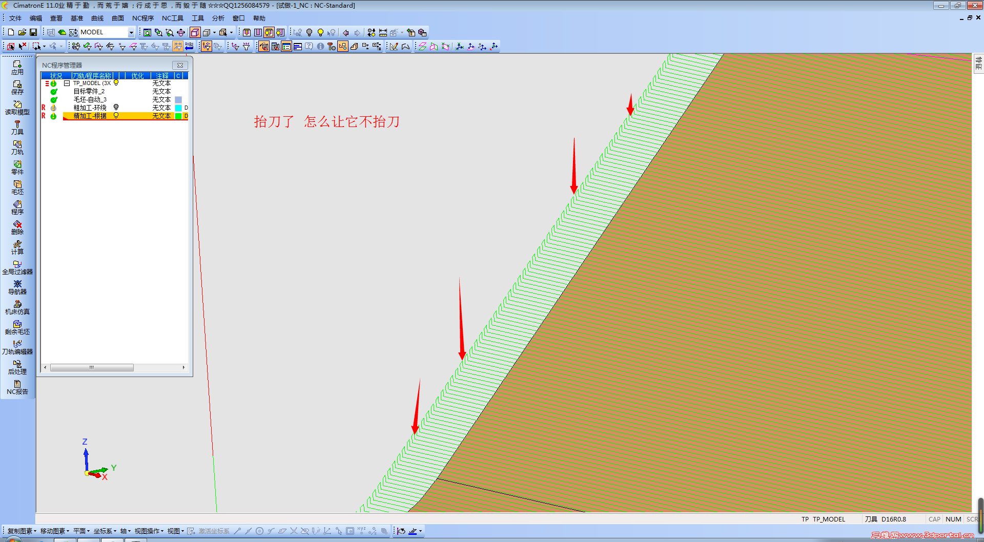Image resolution: width=984 pixels, height=542 pixels.
Task: Click 读取模型 in the NC sidebar
Action: (17, 108)
